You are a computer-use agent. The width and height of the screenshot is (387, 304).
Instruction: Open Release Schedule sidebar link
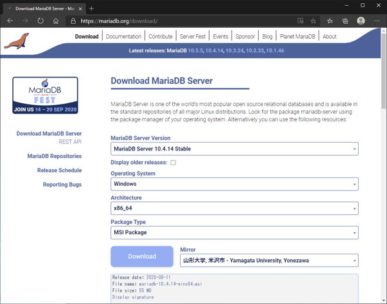59,170
